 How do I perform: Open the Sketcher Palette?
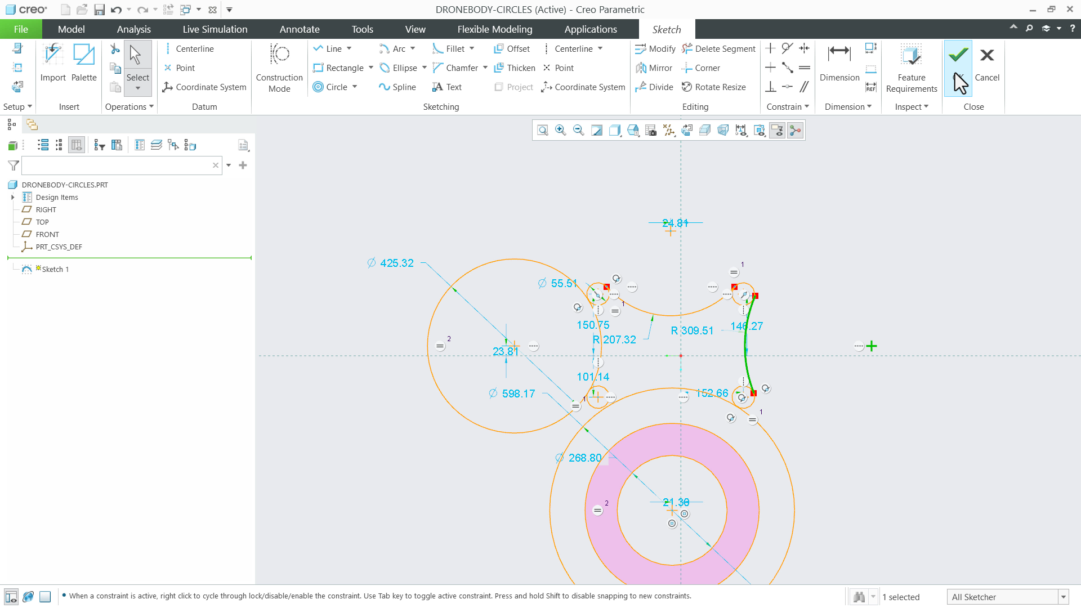[x=84, y=62]
